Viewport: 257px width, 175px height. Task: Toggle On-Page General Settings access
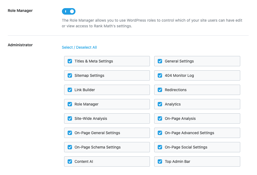coord(70,133)
